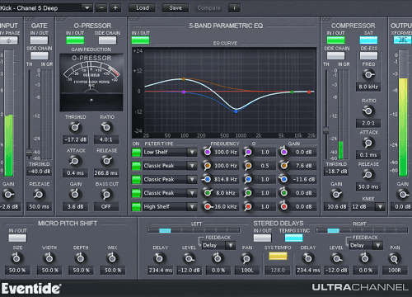Click the Gate threshold slider handle
The image size is (412, 297).
(29, 153)
